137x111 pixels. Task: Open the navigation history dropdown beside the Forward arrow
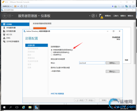(x=13, y=16)
